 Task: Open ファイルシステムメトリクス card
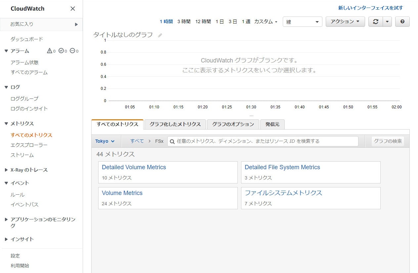(x=311, y=198)
